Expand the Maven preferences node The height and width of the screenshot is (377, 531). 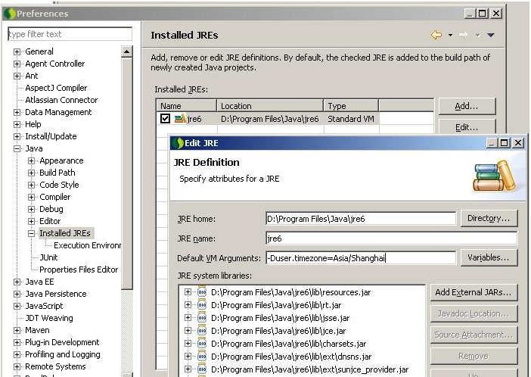click(17, 330)
